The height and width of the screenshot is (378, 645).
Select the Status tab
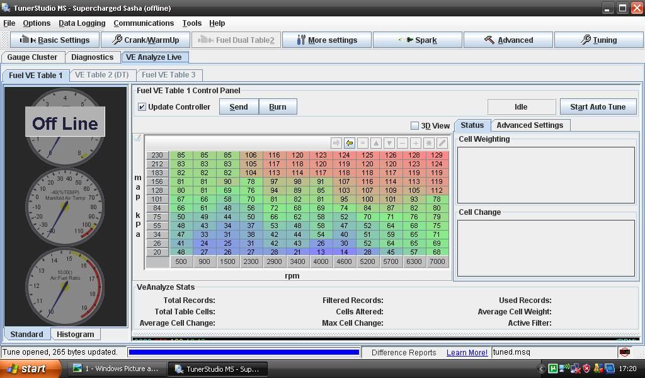(472, 125)
